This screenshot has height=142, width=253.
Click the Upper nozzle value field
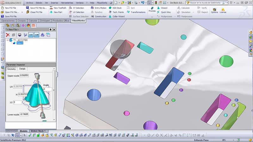click(24, 75)
